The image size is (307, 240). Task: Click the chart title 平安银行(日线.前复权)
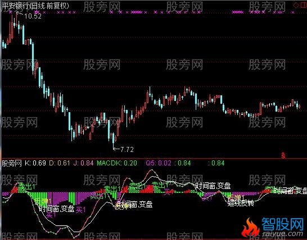click(x=35, y=6)
